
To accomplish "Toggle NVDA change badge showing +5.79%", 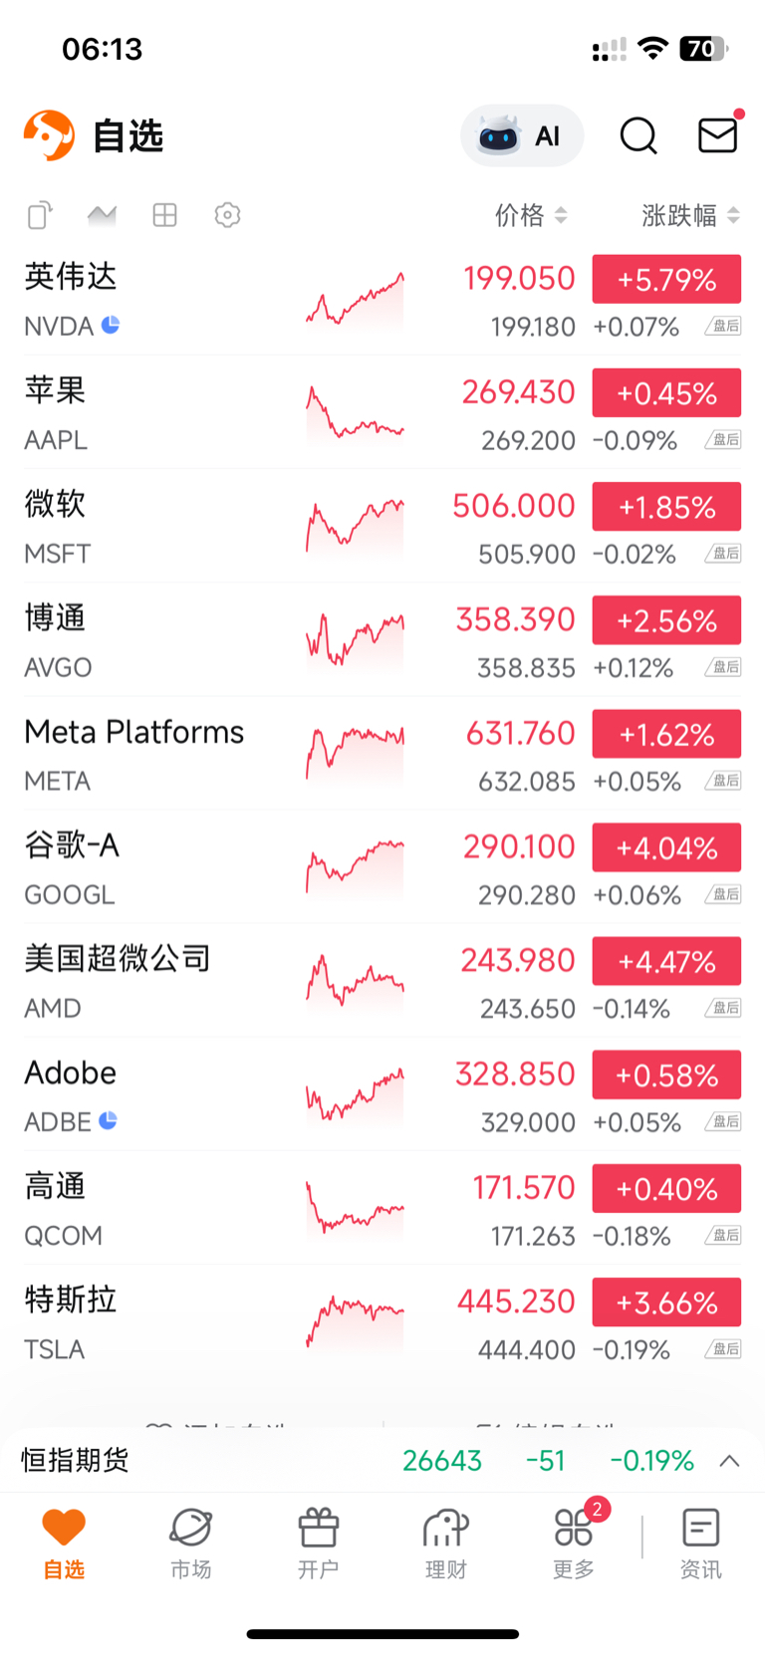I will [666, 279].
